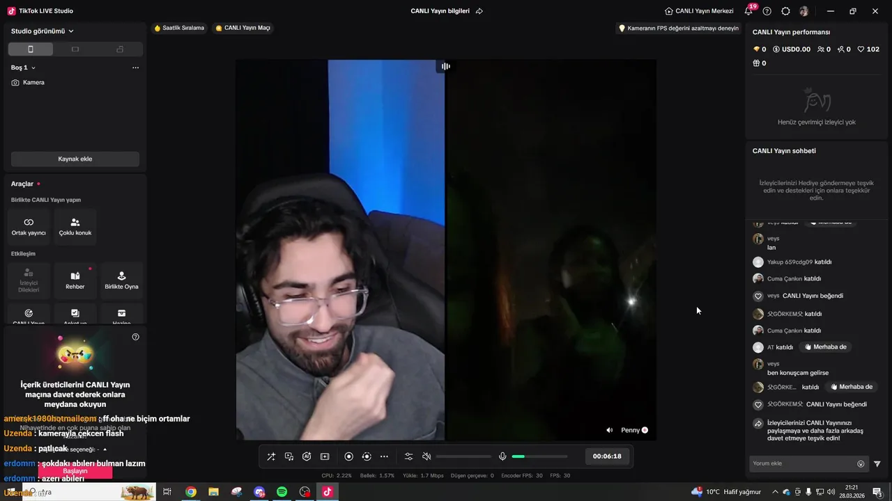Click the share arrow beside CANLI Yayın bilgileri
The width and height of the screenshot is (892, 501).
(x=479, y=11)
